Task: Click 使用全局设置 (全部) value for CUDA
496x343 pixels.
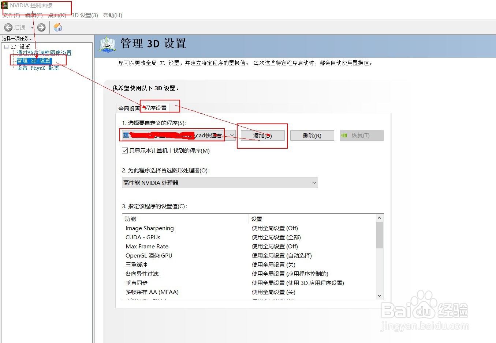Action: coord(276,237)
